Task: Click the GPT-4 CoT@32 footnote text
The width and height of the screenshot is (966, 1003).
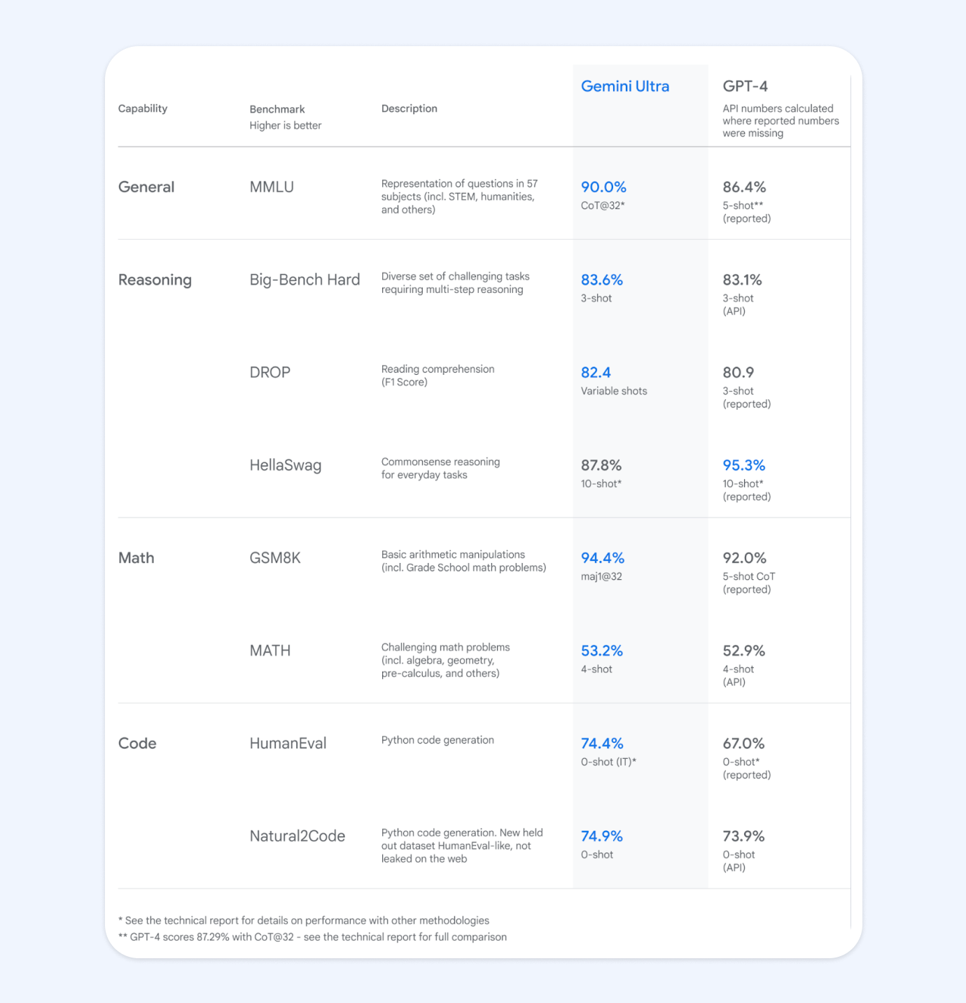Action: (312, 937)
